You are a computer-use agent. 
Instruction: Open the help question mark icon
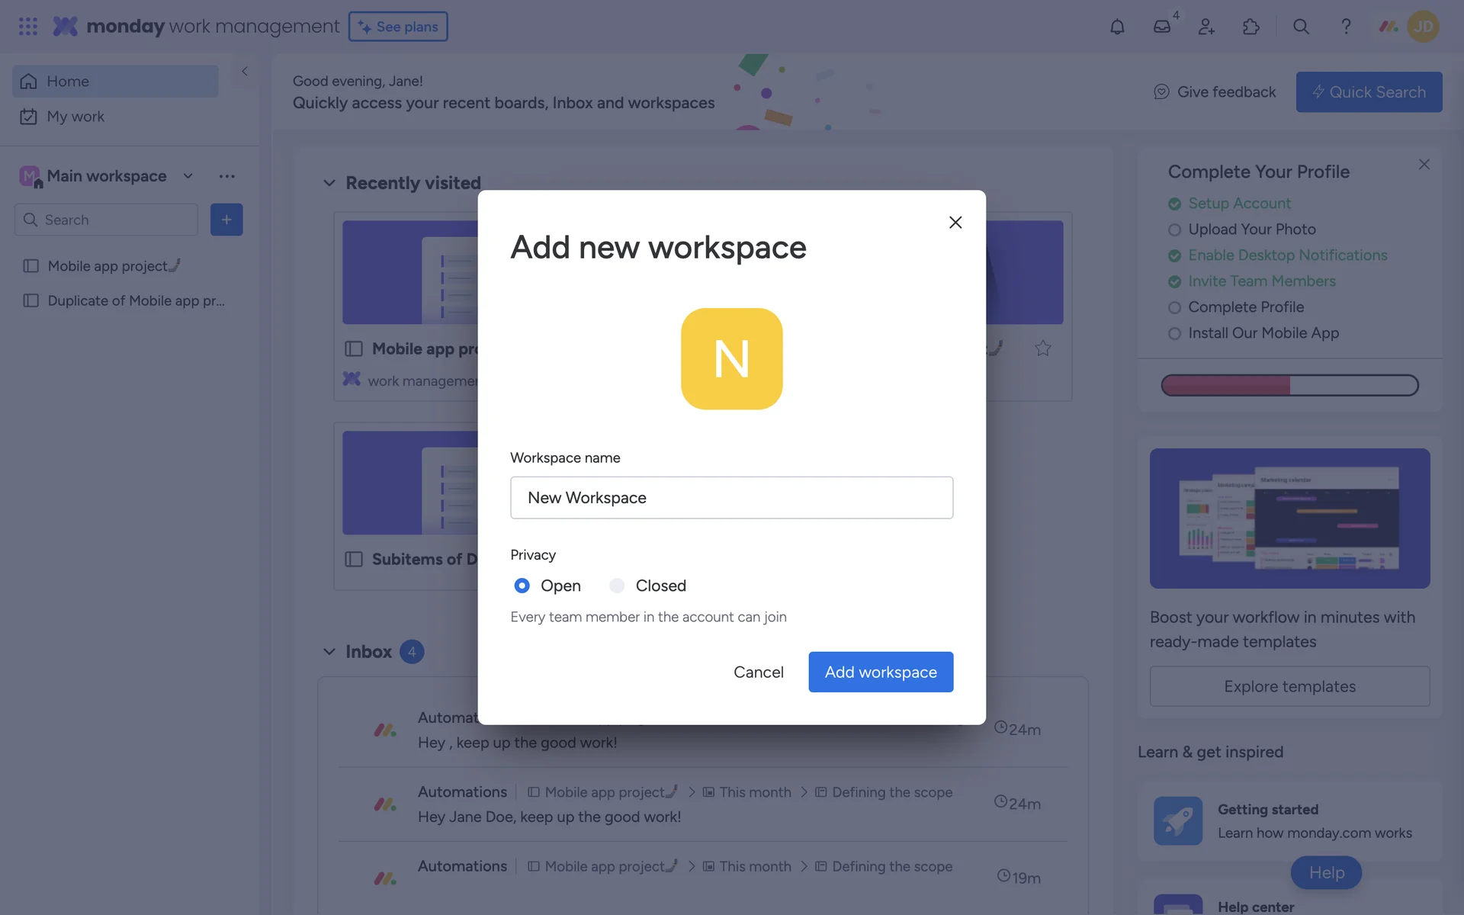[x=1346, y=27]
